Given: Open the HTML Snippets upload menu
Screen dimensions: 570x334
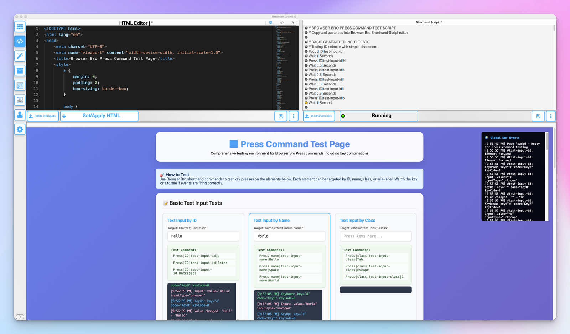Looking at the screenshot, I should click(x=43, y=116).
